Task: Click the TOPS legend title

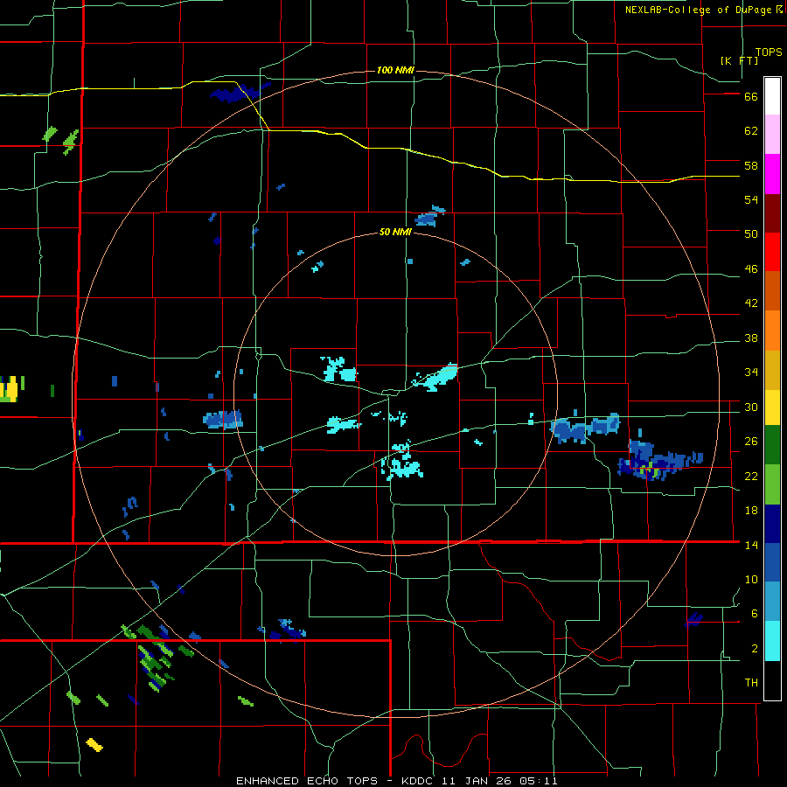Action: [769, 52]
